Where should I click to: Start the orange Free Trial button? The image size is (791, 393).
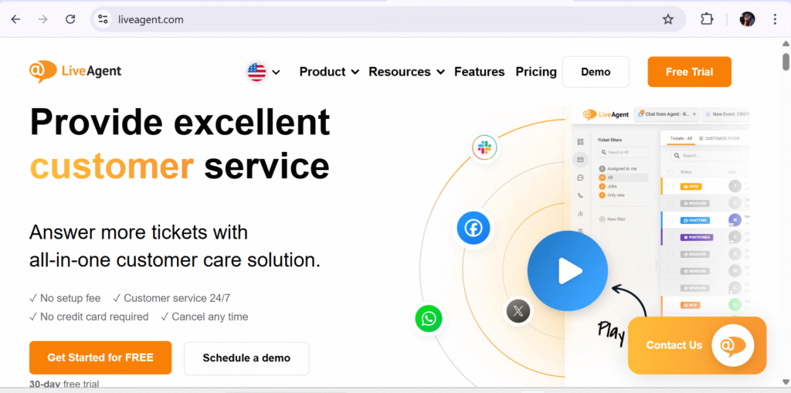tap(689, 72)
